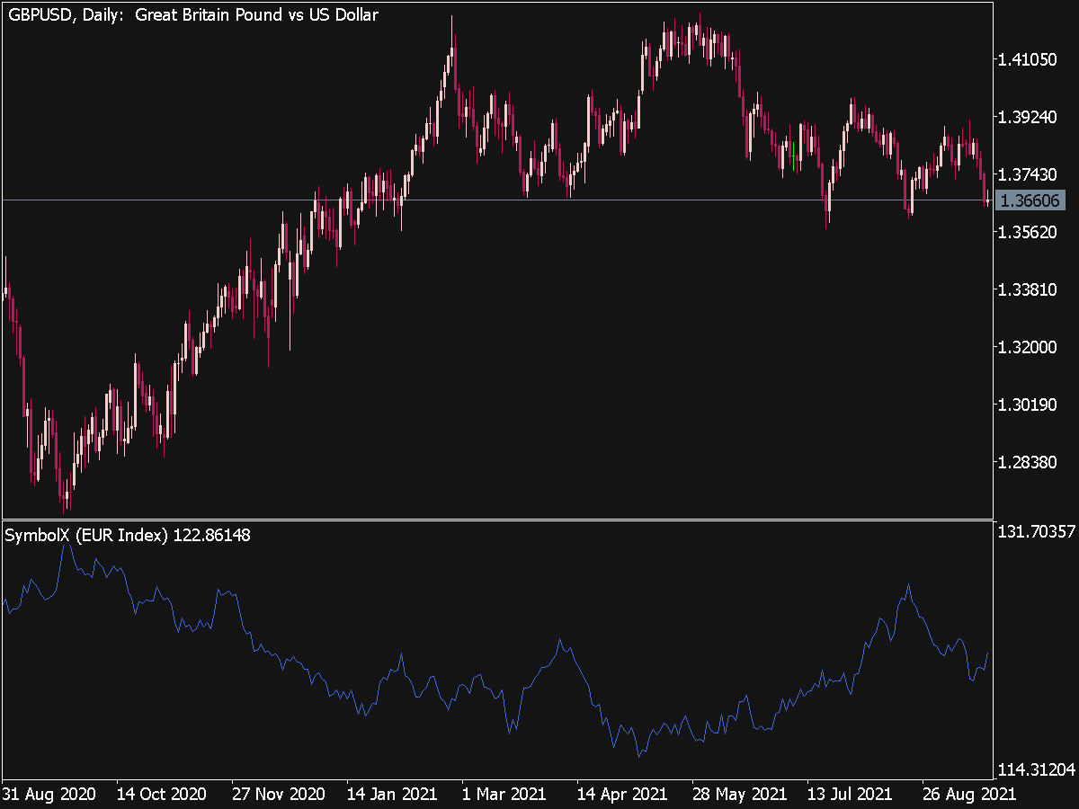Viewport: 1079px width, 809px height.
Task: Select the SymbolX (EUR Index) indicator label
Action: [x=129, y=535]
